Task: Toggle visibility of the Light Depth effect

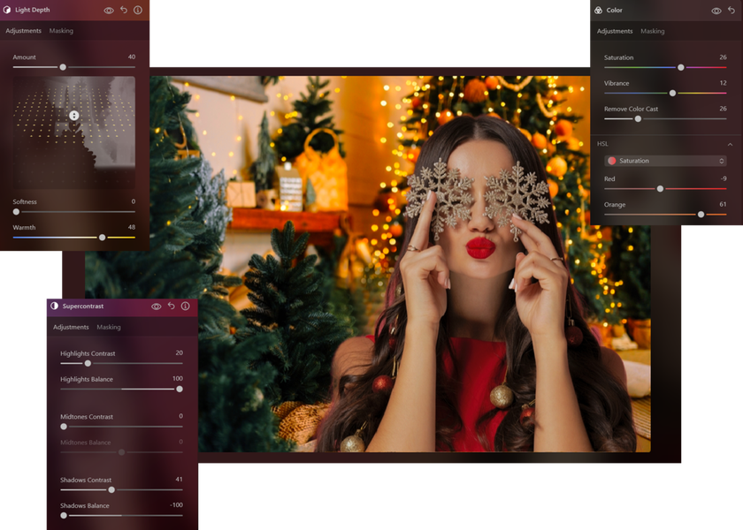Action: [109, 10]
